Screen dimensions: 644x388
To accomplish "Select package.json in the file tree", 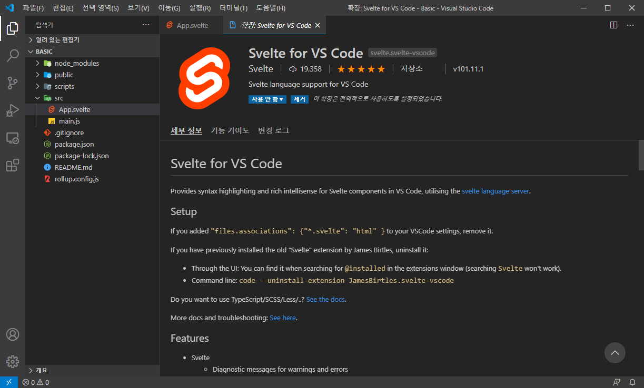I will point(93,144).
